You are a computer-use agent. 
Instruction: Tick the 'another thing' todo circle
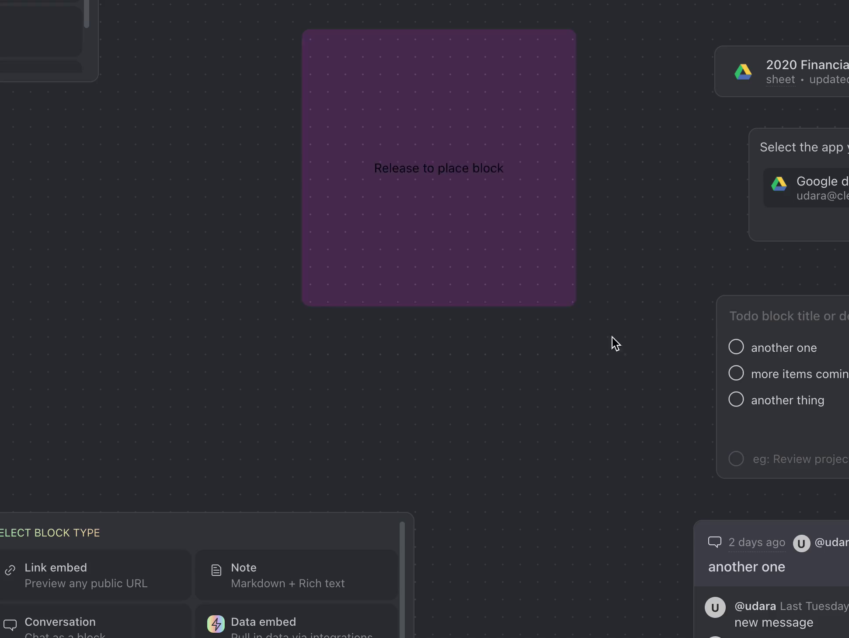(x=736, y=400)
